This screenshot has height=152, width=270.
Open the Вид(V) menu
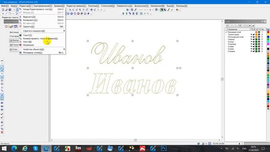click(x=14, y=6)
